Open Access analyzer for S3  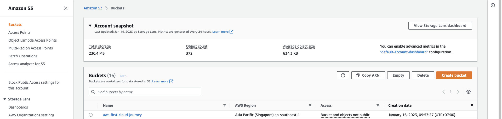[27, 64]
